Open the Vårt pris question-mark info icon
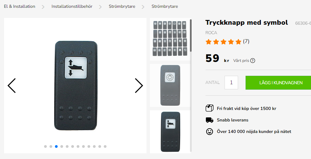This screenshot has height=159, width=311. [x=252, y=61]
